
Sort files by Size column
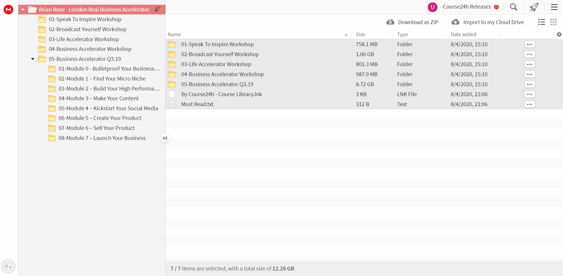click(x=360, y=34)
